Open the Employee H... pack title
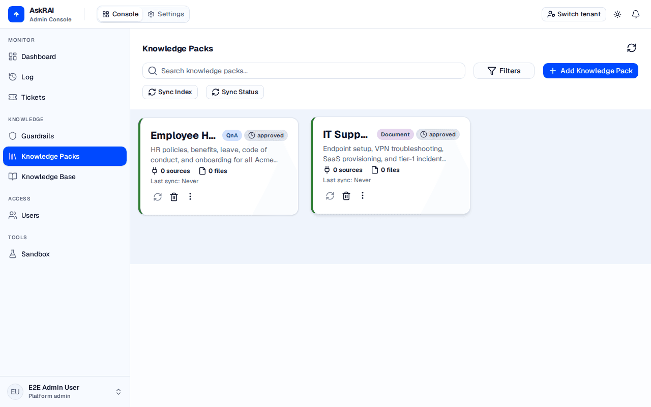Screen dimensions: 651x407 [x=183, y=135]
